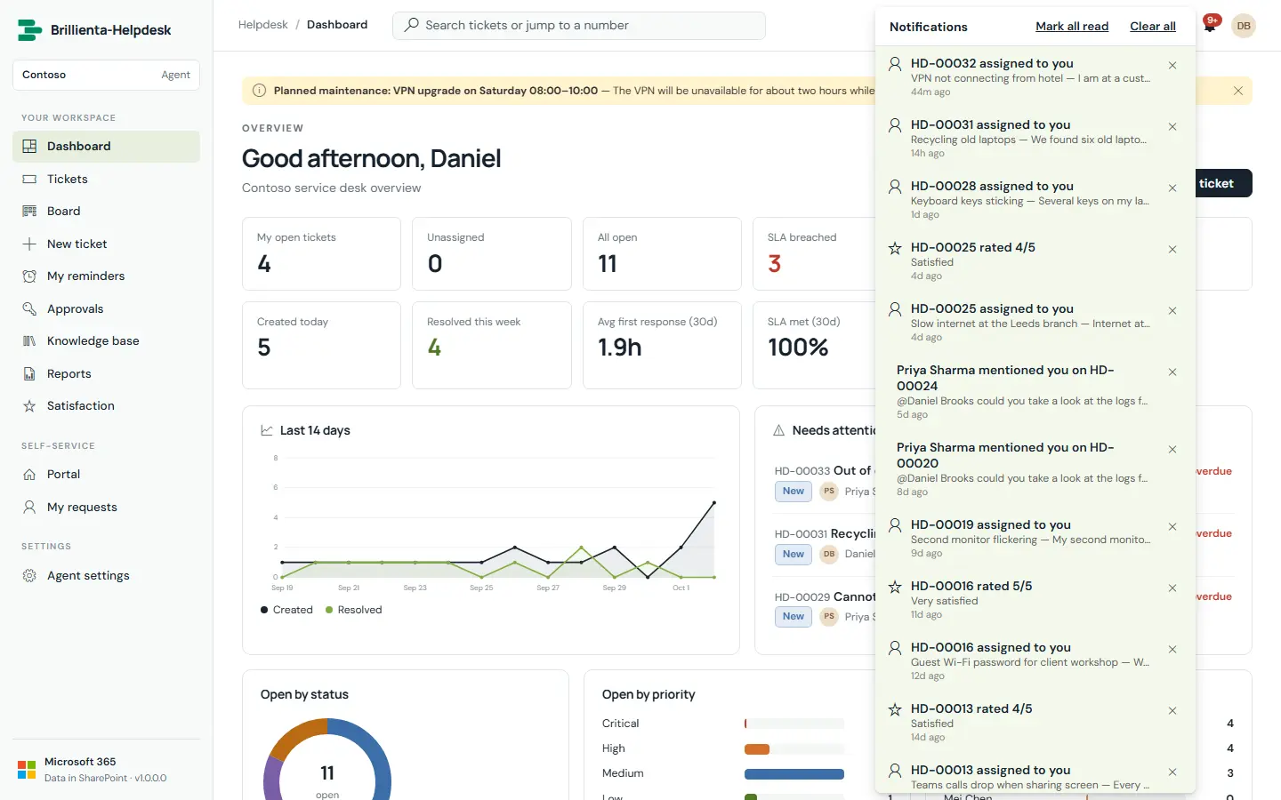The image size is (1281, 800).
Task: Dismiss the HD-00032 assigned notification
Action: point(1172,65)
